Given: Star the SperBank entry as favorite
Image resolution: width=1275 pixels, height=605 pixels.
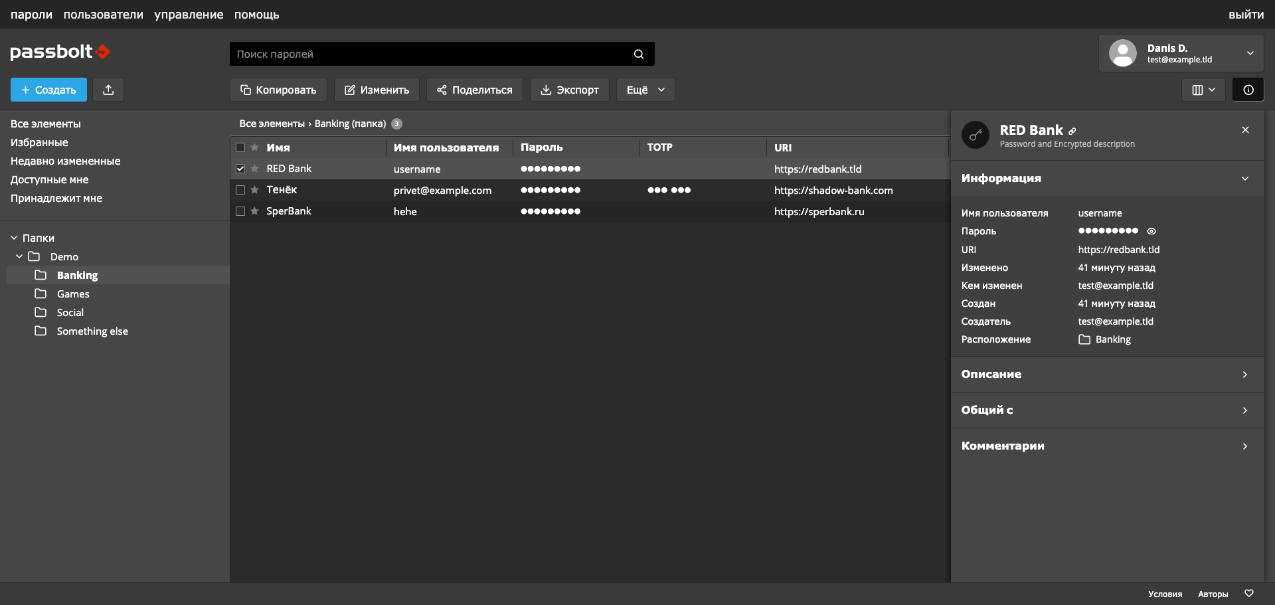Looking at the screenshot, I should pos(254,211).
